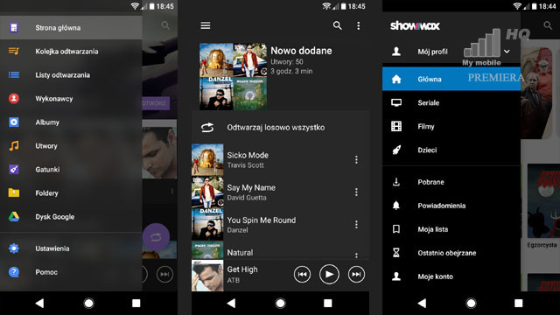Play the Sicko Mode track
This screenshot has width=560, height=315.
tap(280, 159)
